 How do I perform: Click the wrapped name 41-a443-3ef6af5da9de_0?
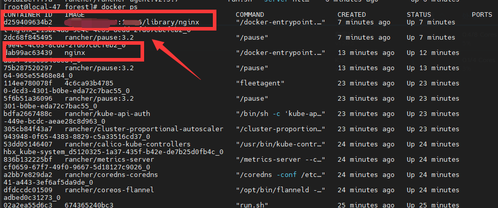(48, 182)
